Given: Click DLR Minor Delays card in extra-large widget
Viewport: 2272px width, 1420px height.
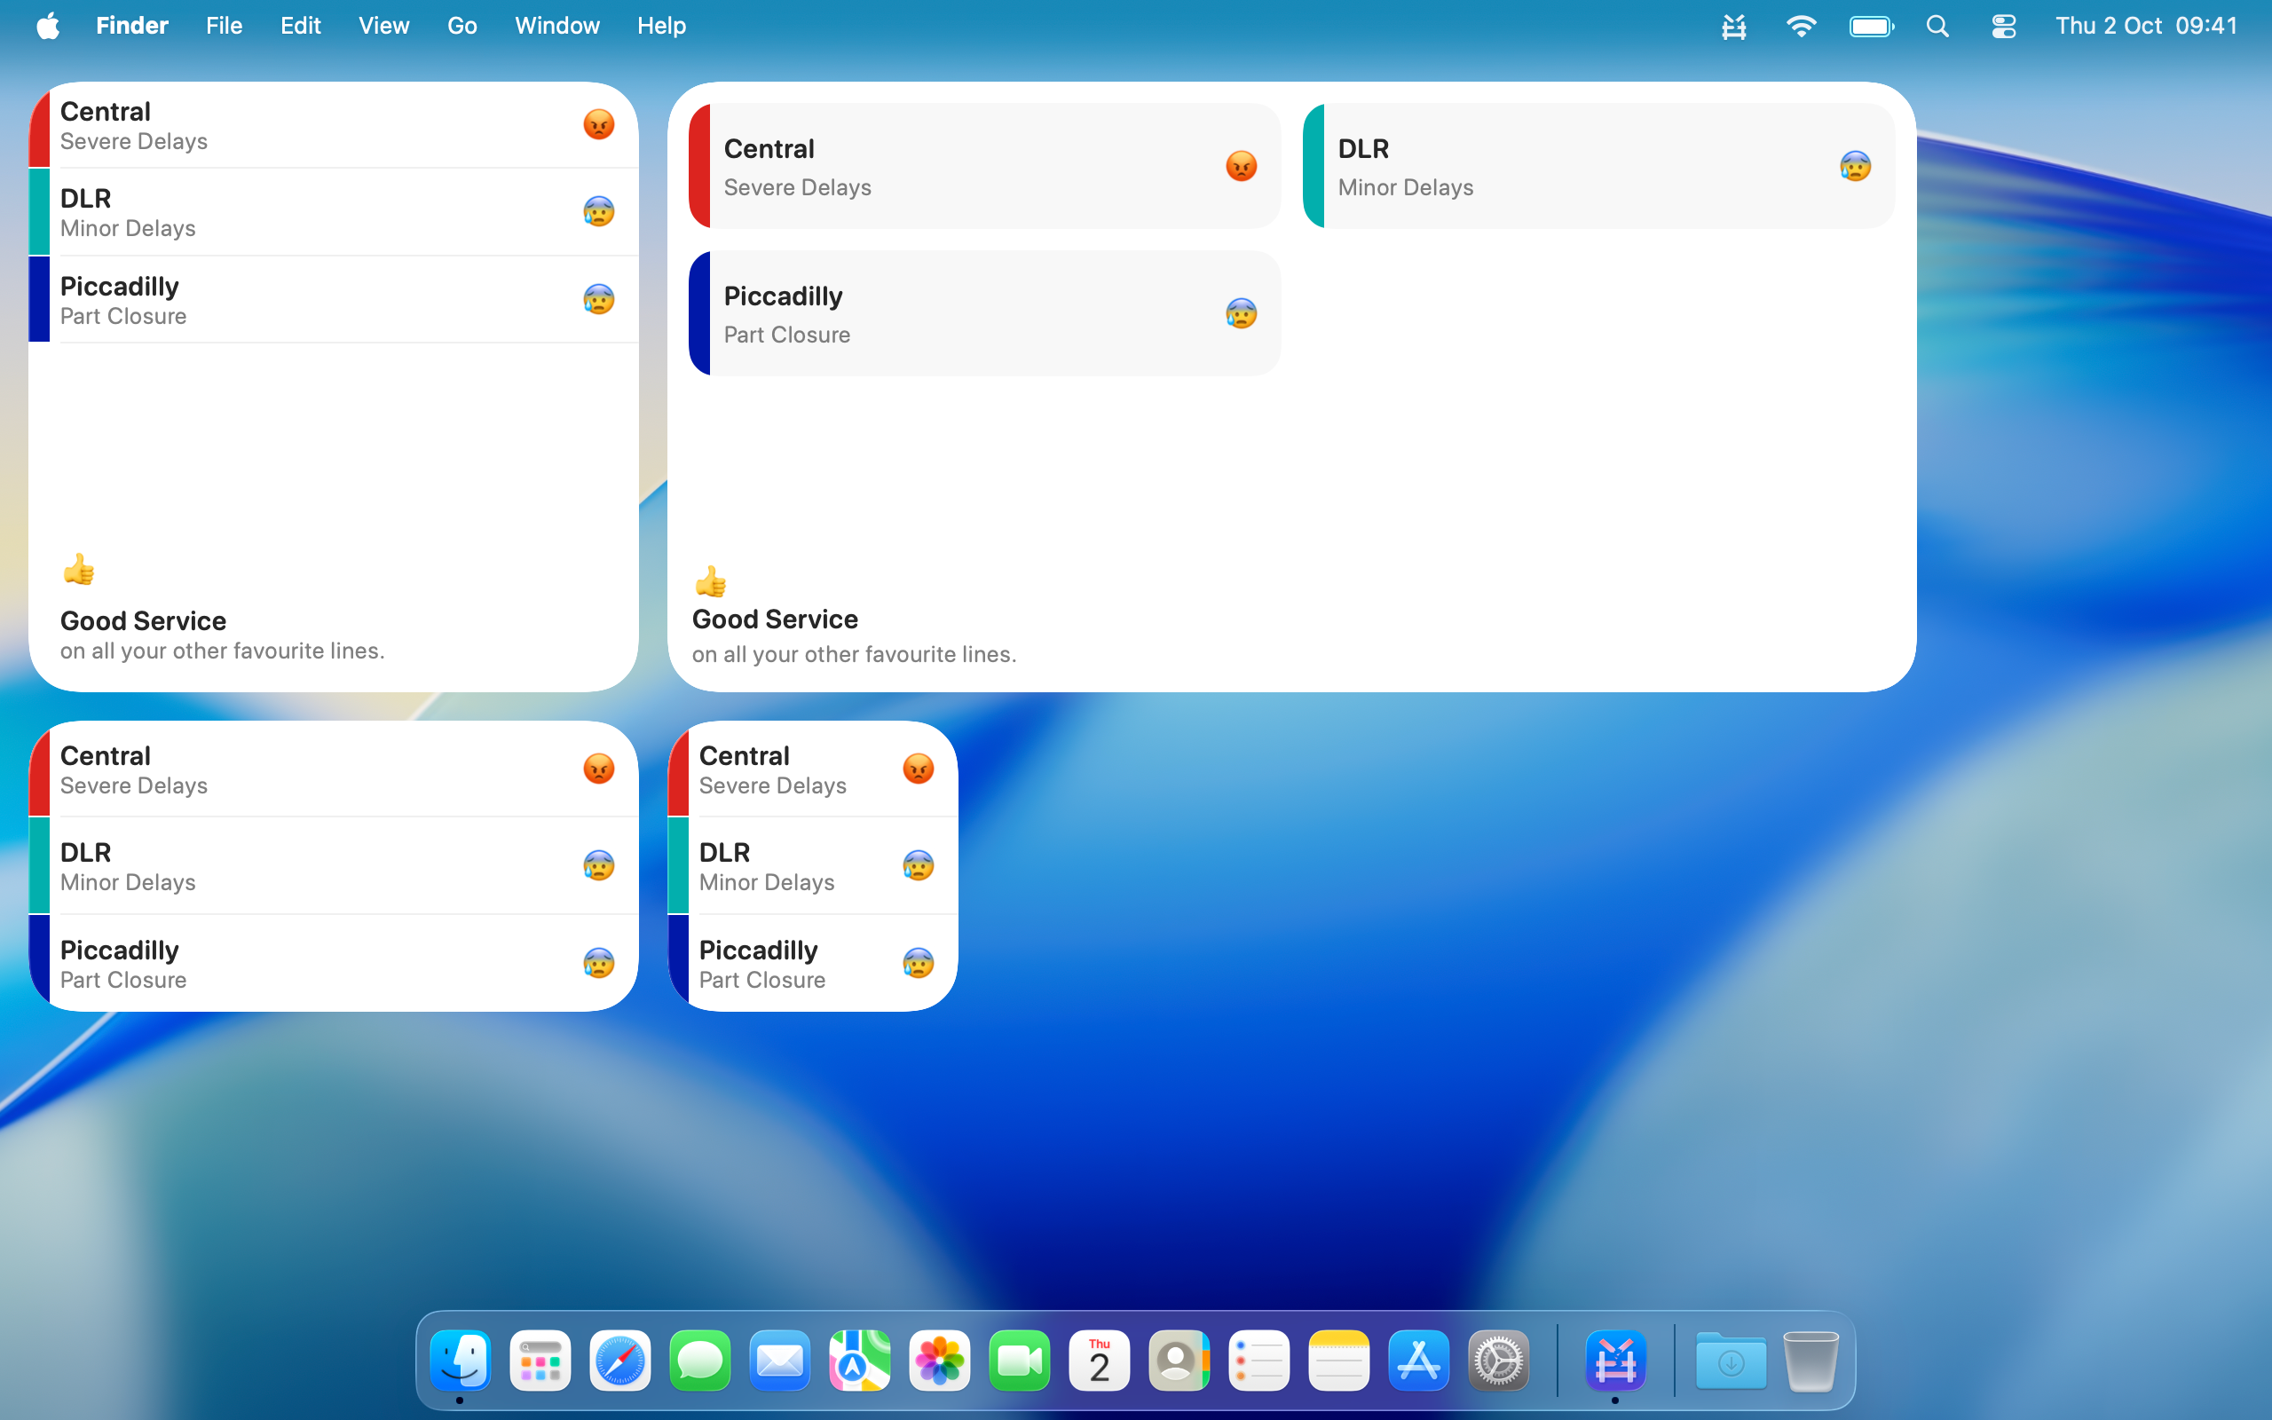Looking at the screenshot, I should click(1597, 166).
